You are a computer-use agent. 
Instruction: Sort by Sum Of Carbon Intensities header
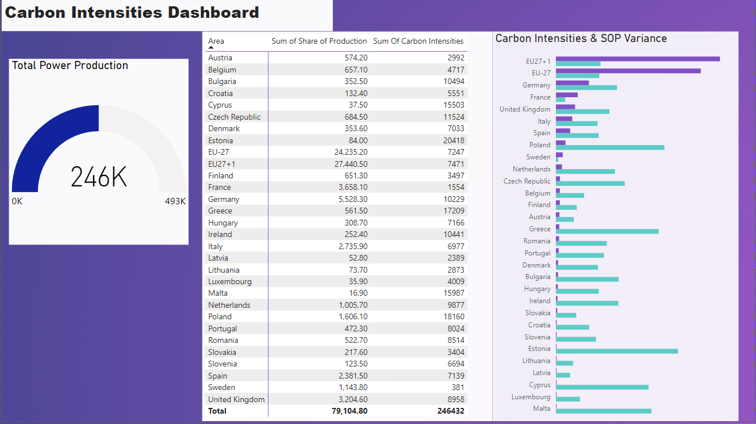(418, 41)
